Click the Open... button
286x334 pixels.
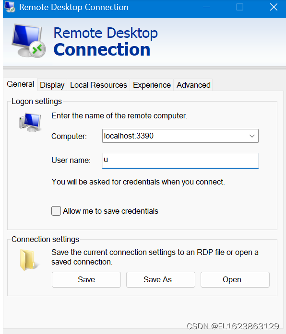point(235,279)
